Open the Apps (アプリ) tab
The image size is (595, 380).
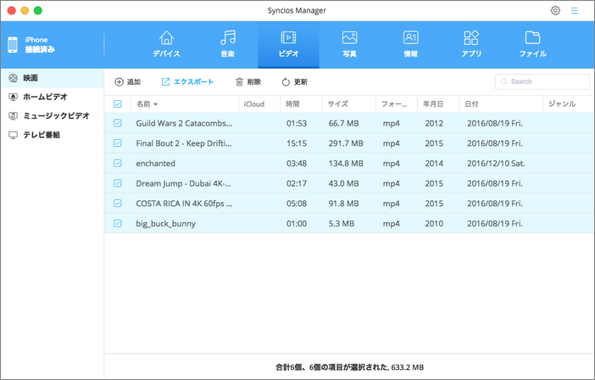(471, 44)
